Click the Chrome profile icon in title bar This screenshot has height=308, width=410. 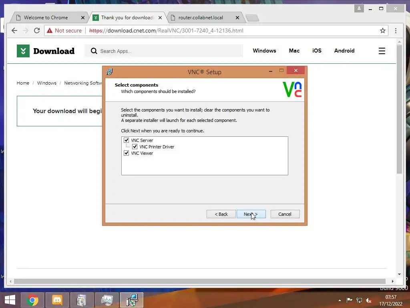point(359,8)
